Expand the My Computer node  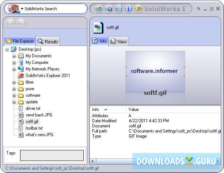[14, 63]
